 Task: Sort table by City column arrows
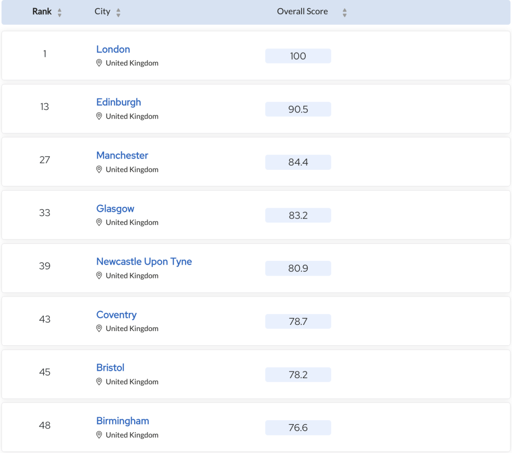click(118, 12)
